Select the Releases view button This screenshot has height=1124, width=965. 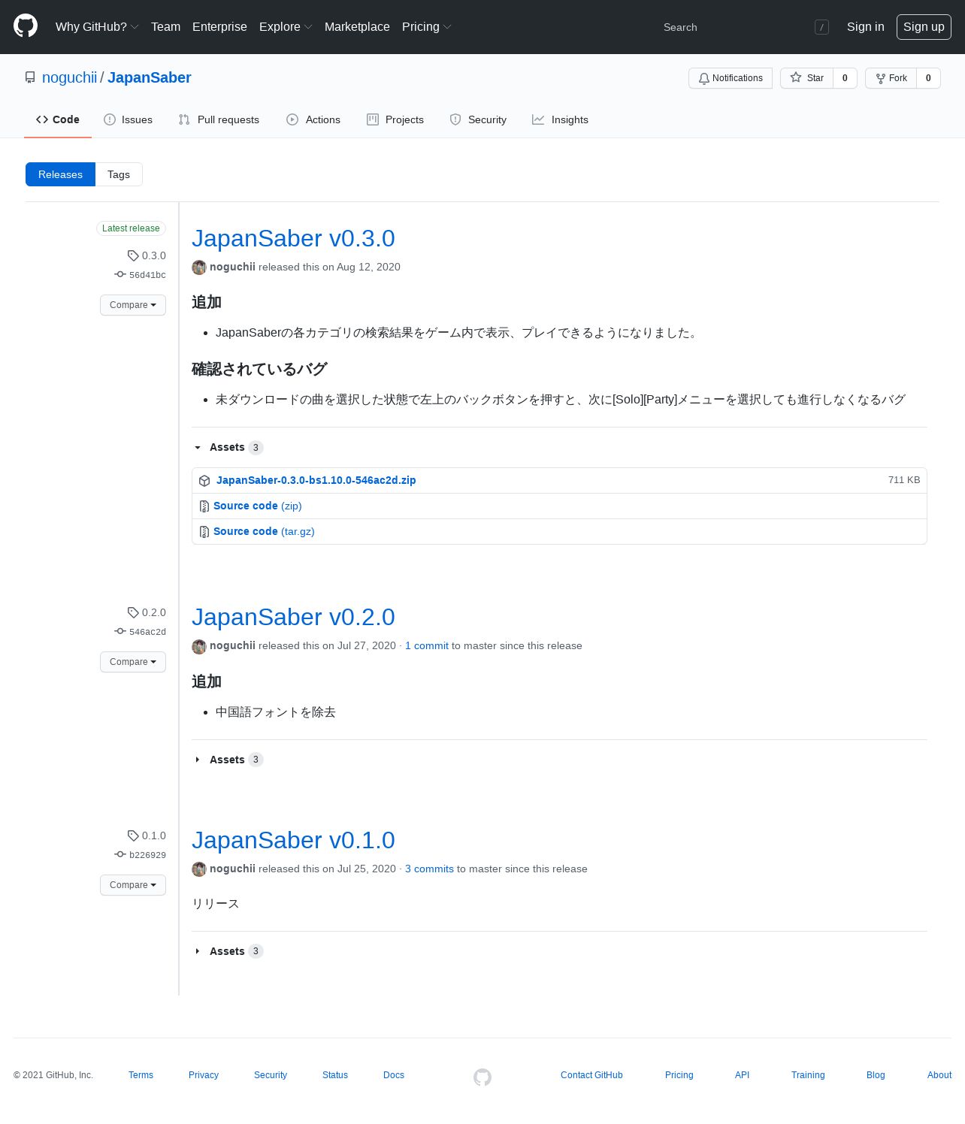coord(60,174)
